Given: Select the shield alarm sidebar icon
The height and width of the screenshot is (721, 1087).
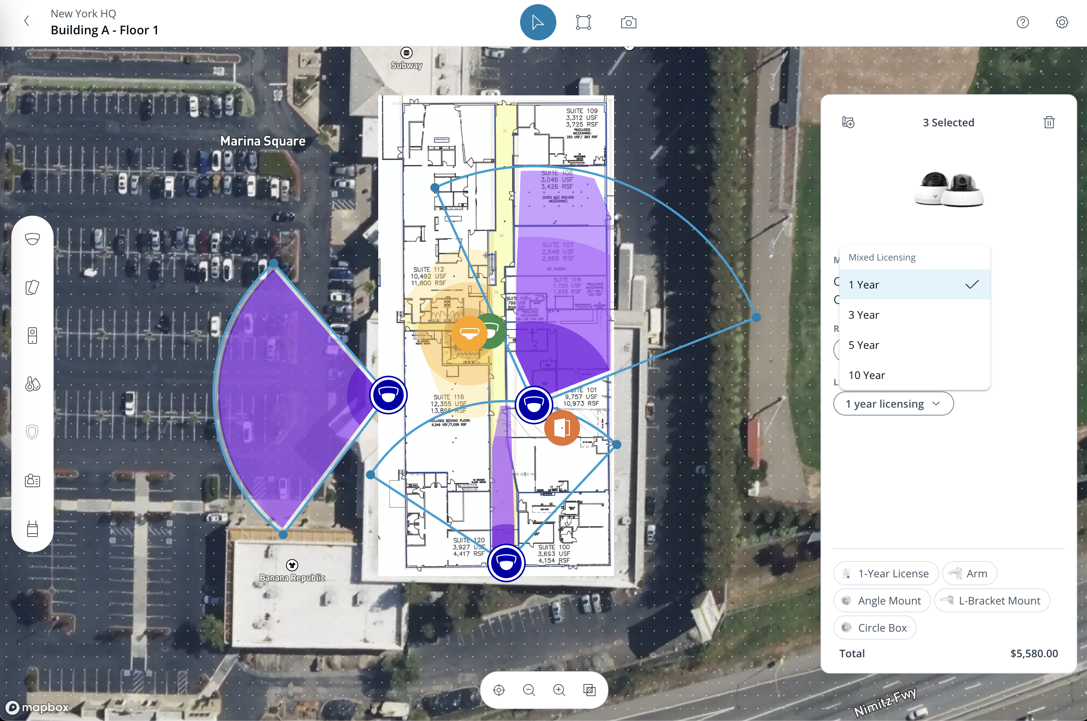Looking at the screenshot, I should [32, 432].
